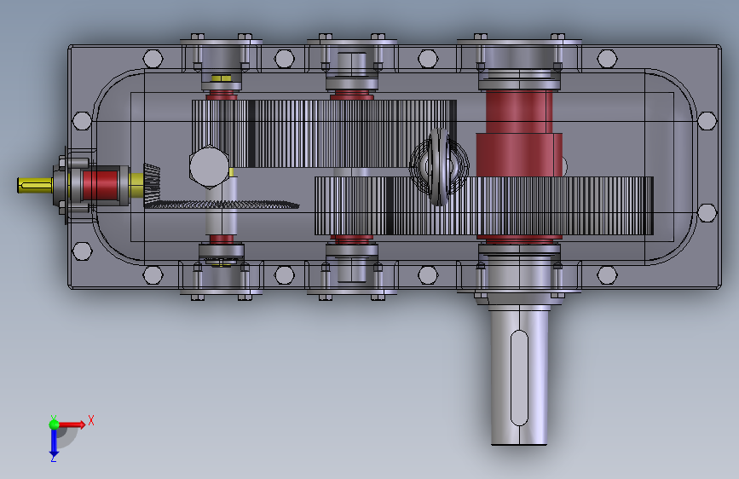739x479 pixels.
Task: Select the large output shaft below the housing
Action: tap(519, 375)
